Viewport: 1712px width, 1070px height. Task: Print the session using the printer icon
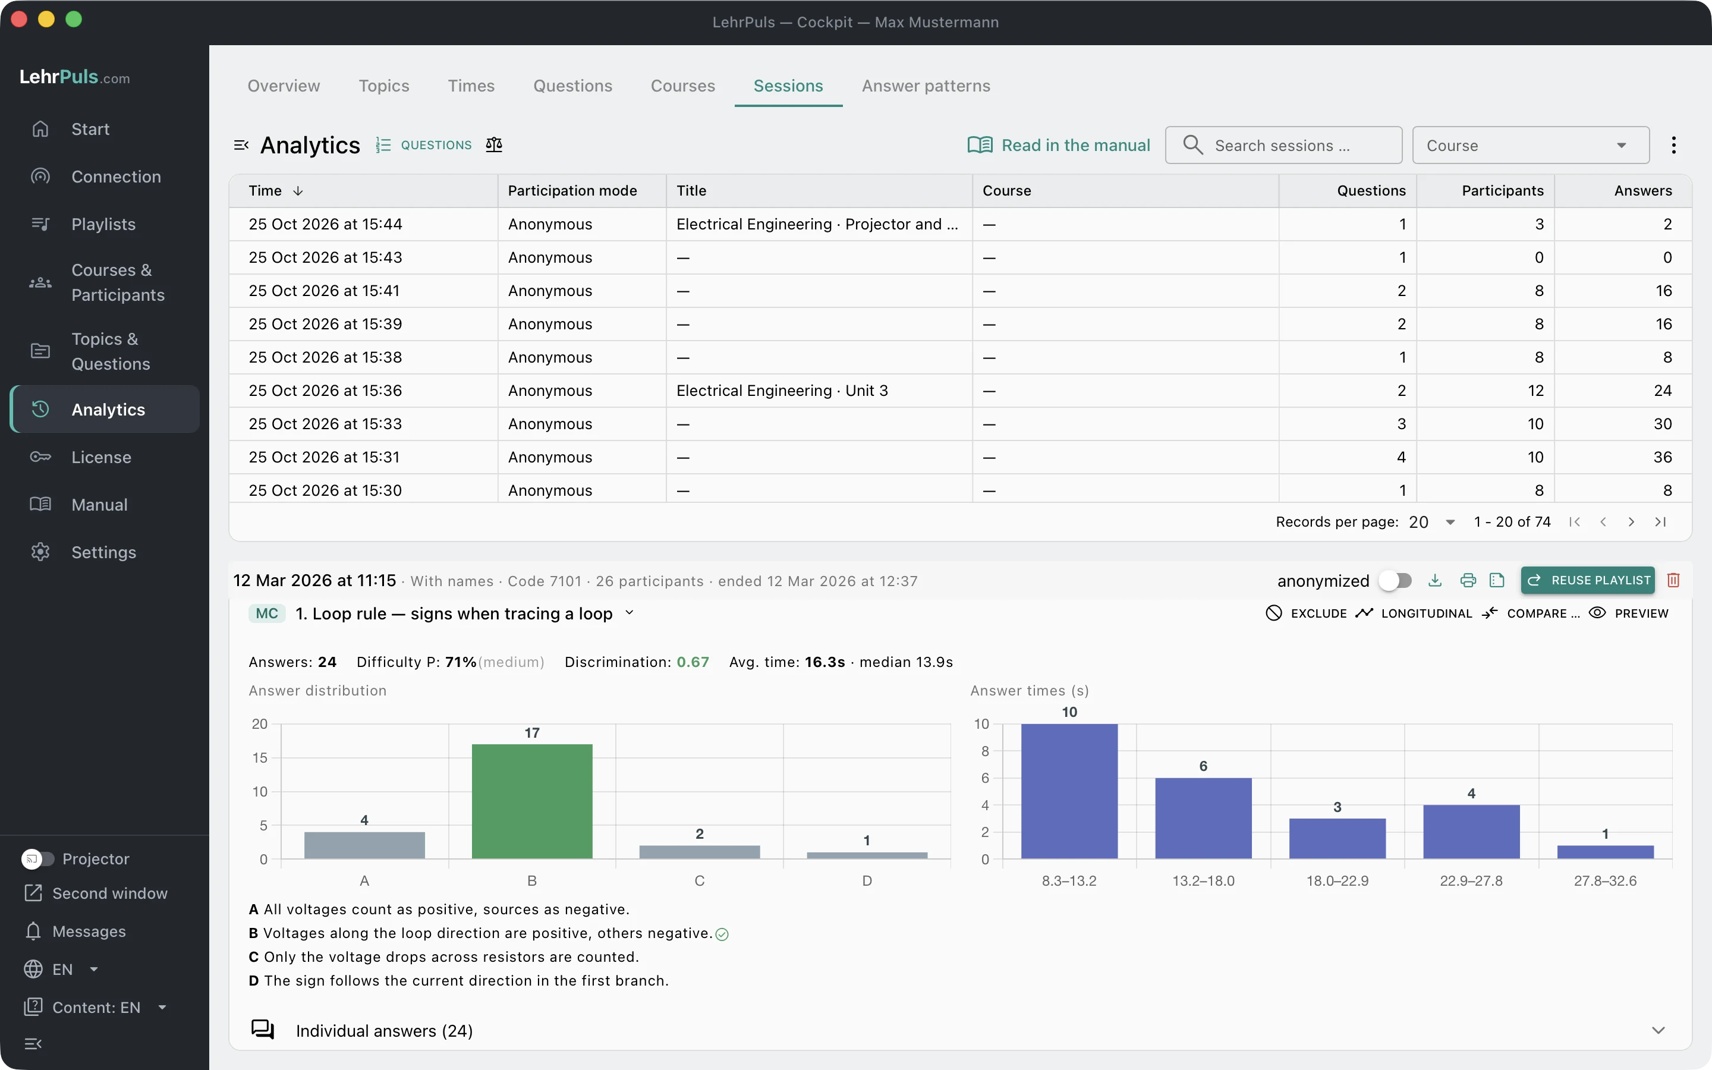pos(1468,580)
